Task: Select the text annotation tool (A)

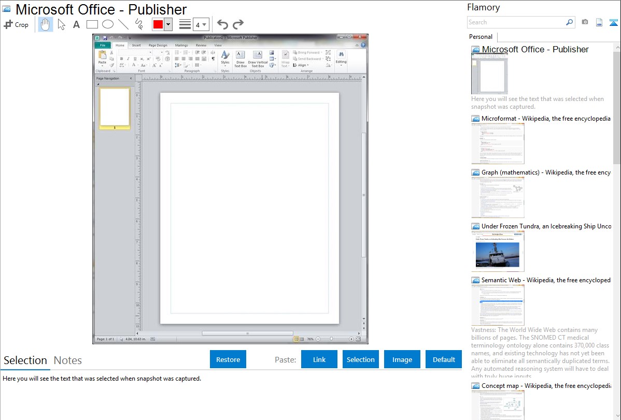Action: (x=76, y=24)
